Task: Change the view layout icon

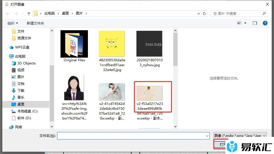Action: tap(239, 23)
